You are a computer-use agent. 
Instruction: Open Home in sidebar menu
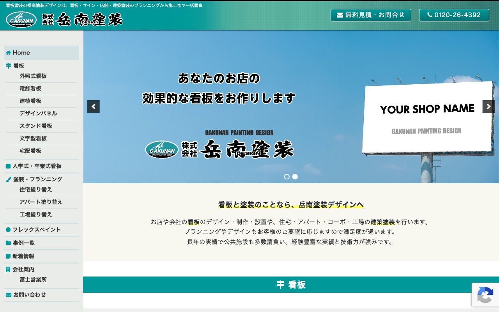point(41,53)
